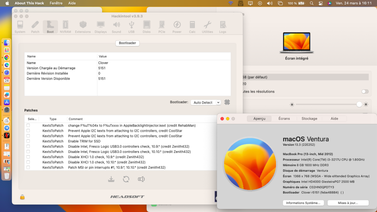Check the AppleBacklightInjector.kext patch checkbox
The width and height of the screenshot is (377, 212).
[x=28, y=125]
